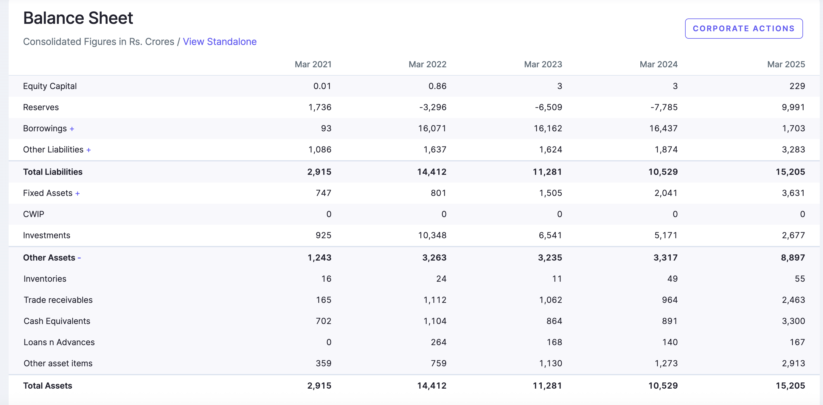Expand Other Liabilities breakdown
This screenshot has height=405, width=823.
pos(88,150)
